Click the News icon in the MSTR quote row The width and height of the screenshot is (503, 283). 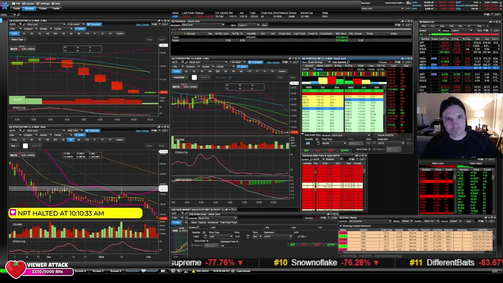pos(320,69)
